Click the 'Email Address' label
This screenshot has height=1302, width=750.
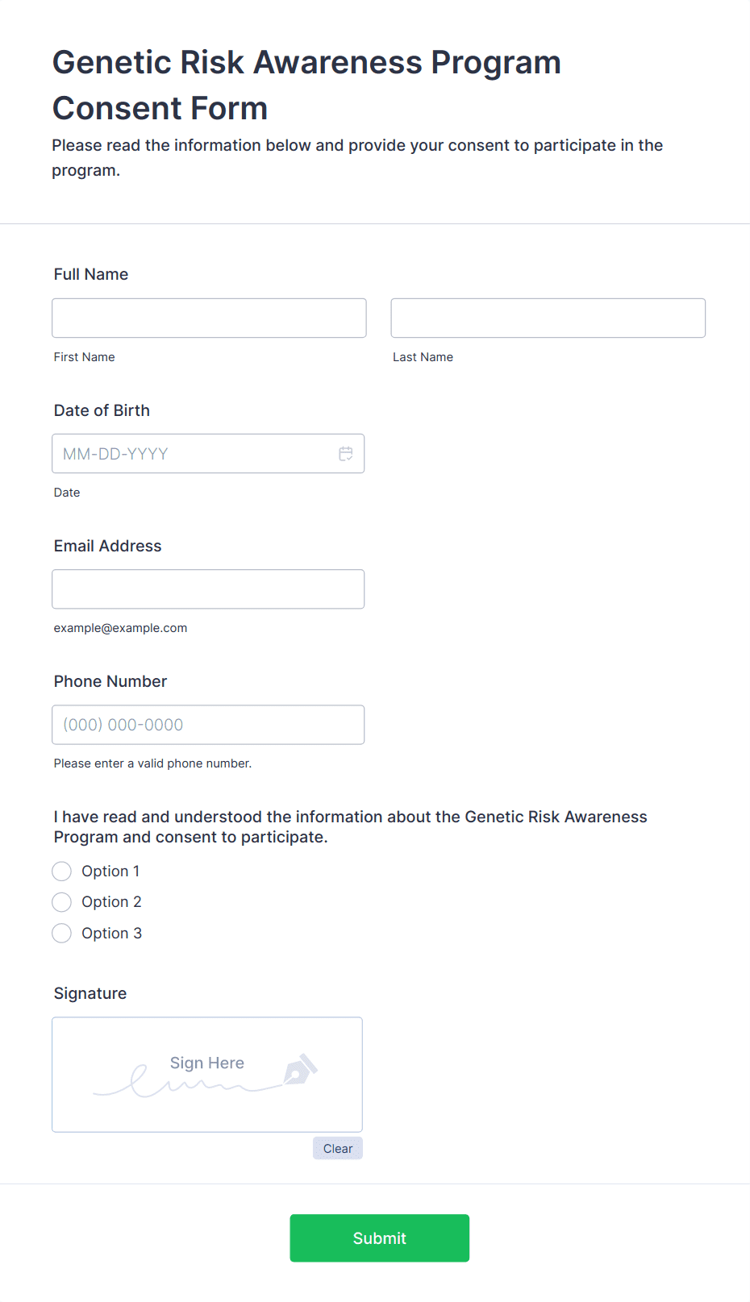coord(107,546)
